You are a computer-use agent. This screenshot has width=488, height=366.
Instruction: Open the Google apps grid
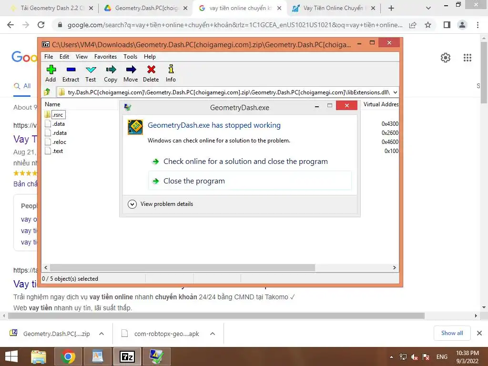[468, 58]
